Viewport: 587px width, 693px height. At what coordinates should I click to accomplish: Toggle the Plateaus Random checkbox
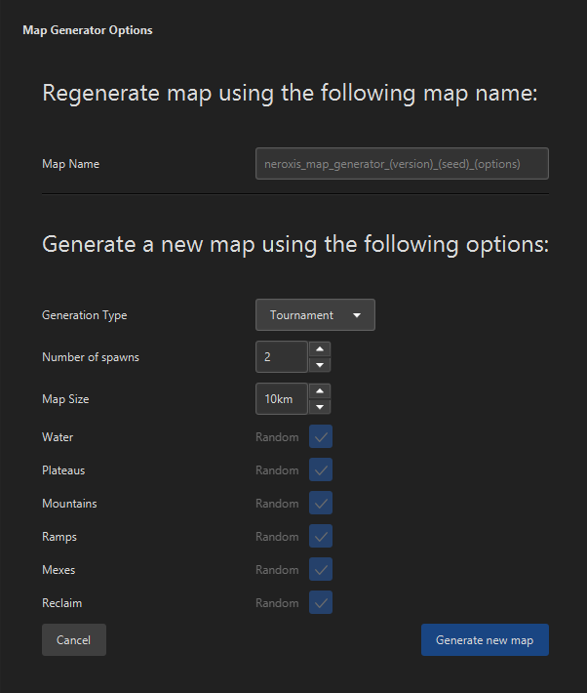(x=321, y=469)
